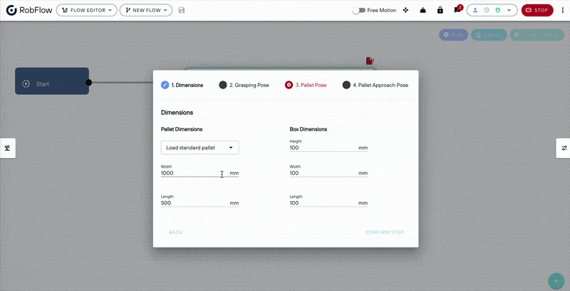Click the teal add floating button

[x=556, y=281]
